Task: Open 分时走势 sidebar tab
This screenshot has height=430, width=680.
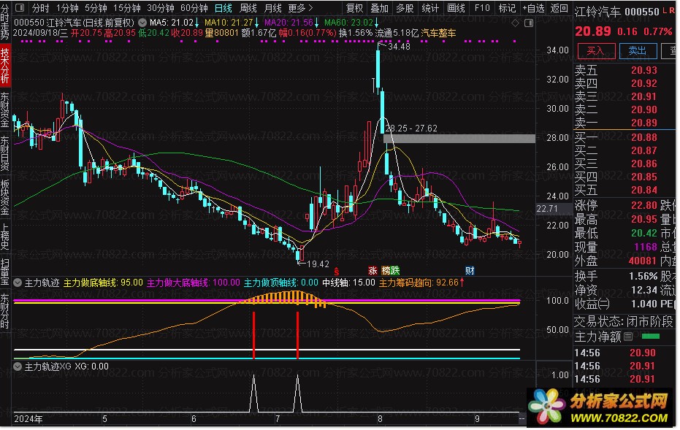Action: 5,22
